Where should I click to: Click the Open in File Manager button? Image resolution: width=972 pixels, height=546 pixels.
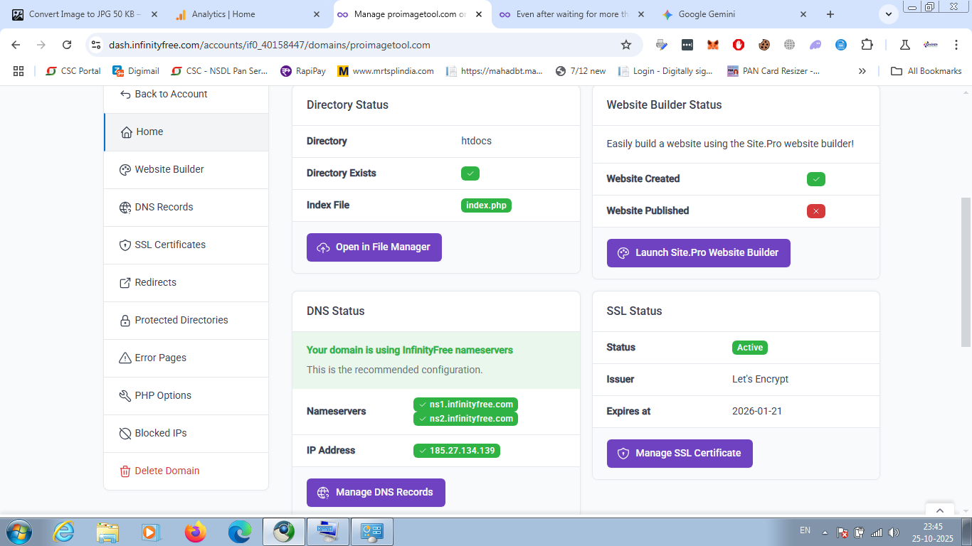tap(374, 247)
